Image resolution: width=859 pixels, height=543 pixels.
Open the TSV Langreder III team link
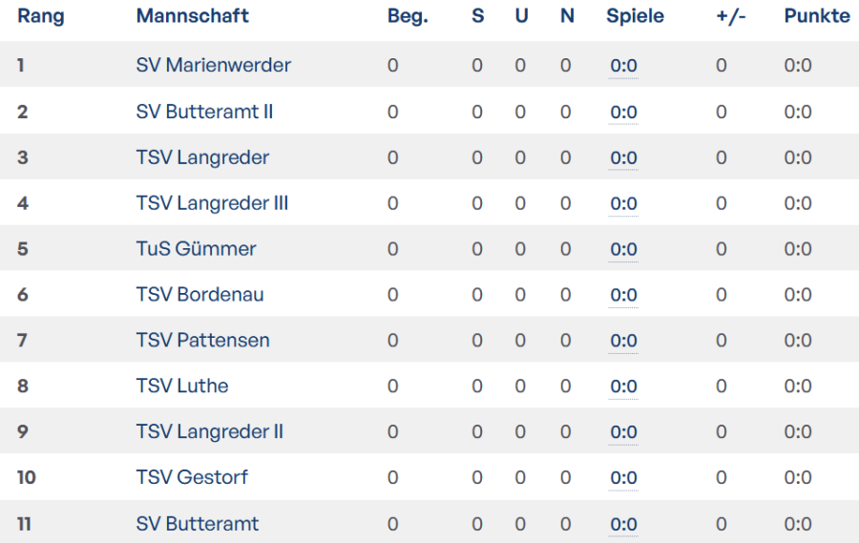click(212, 203)
